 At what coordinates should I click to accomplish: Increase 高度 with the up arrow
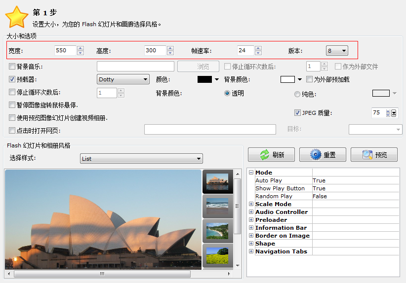[x=170, y=48]
